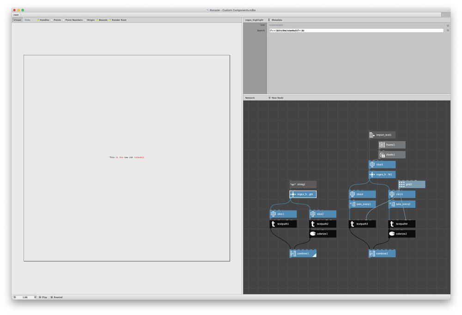Image resolution: width=462 pixels, height=315 pixels.
Task: Click the divide1 node icon
Action: (x=382, y=155)
